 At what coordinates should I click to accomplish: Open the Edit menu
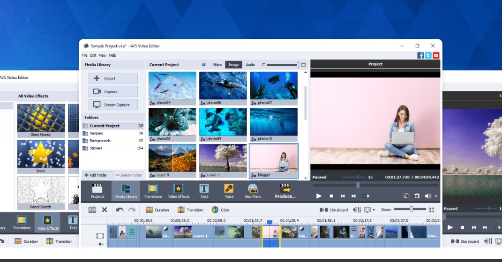tap(93, 55)
